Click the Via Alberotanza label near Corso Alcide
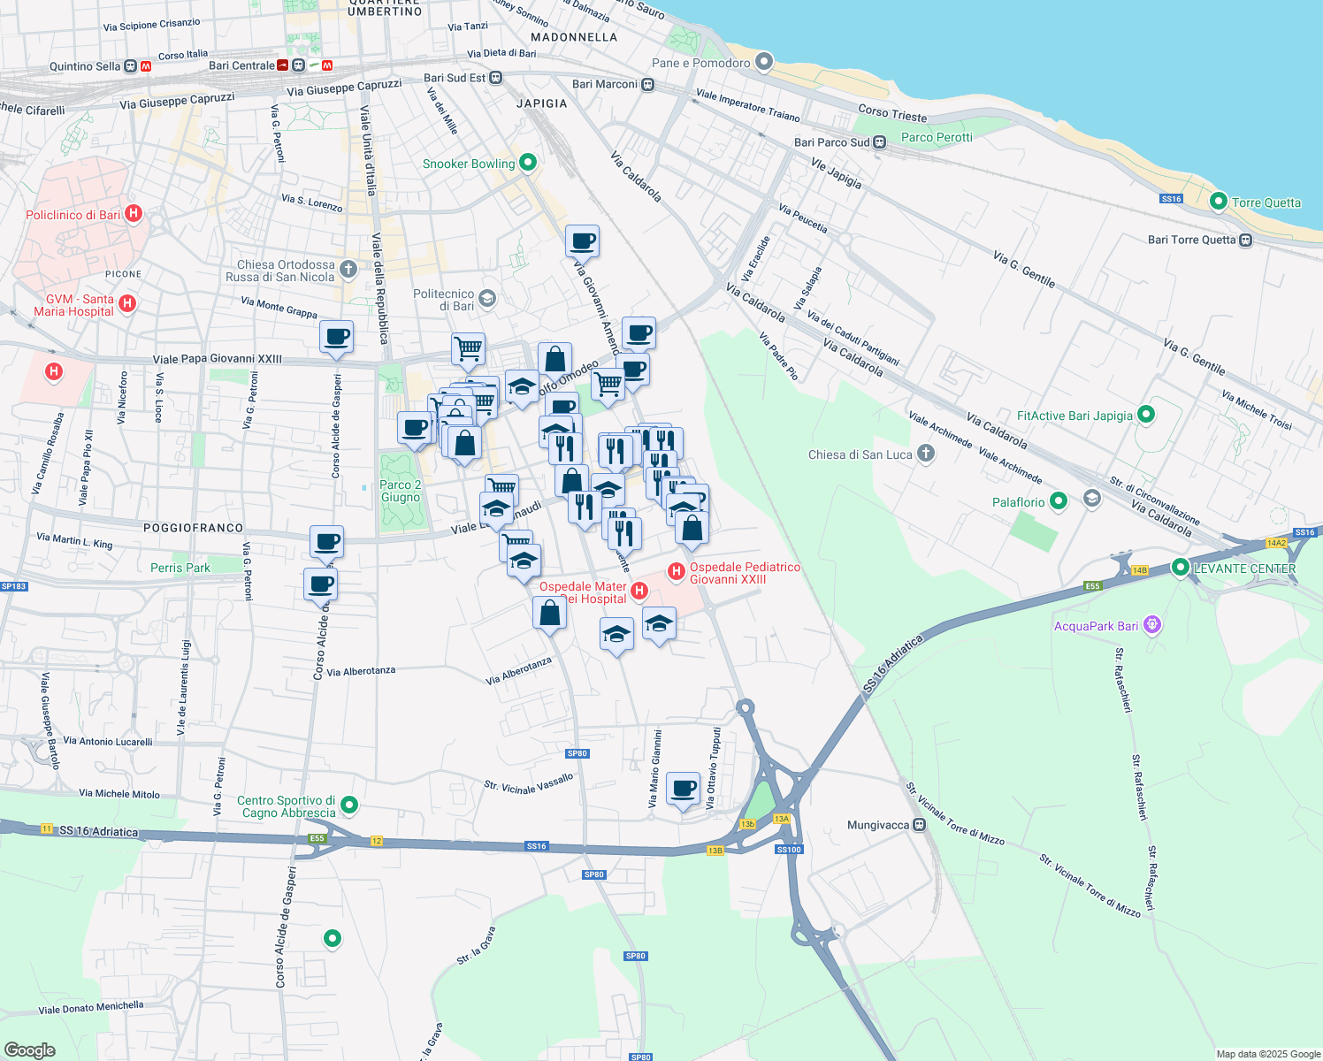The height and width of the screenshot is (1061, 1323). tap(361, 671)
